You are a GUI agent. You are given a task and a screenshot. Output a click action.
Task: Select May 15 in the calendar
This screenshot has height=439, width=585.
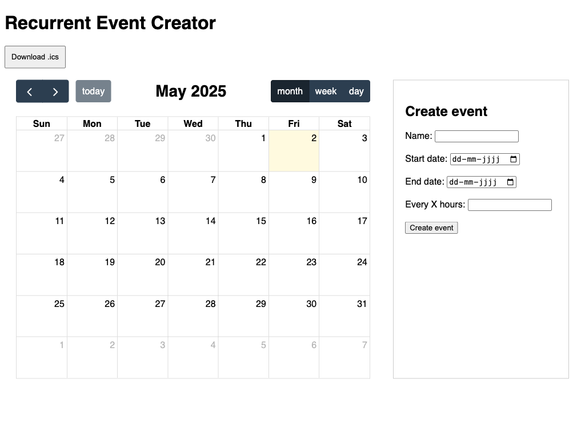[x=243, y=233]
